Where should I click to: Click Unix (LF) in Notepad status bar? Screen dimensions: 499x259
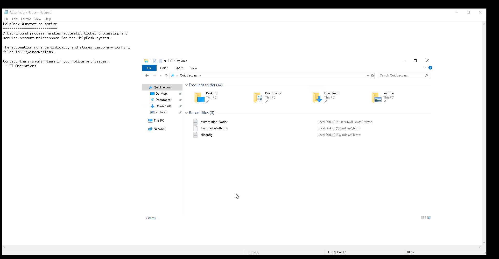click(253, 252)
